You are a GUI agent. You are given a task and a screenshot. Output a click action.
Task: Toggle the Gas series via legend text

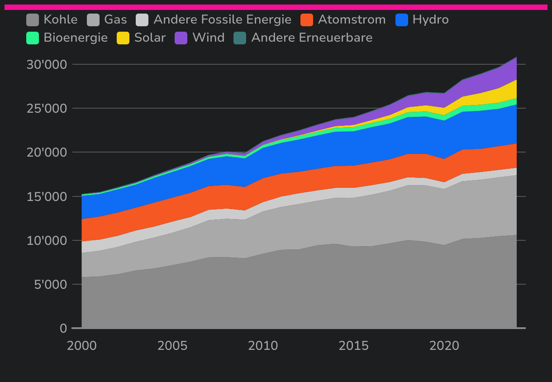pos(115,20)
